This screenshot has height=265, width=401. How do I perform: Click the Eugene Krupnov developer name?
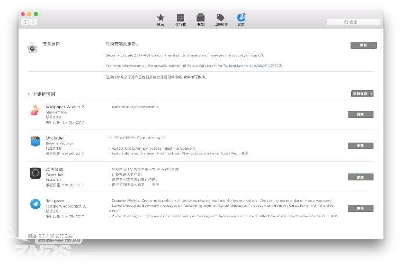click(x=60, y=144)
